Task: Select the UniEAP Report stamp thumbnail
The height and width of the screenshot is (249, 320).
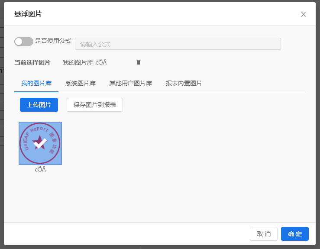Action: tap(40, 143)
